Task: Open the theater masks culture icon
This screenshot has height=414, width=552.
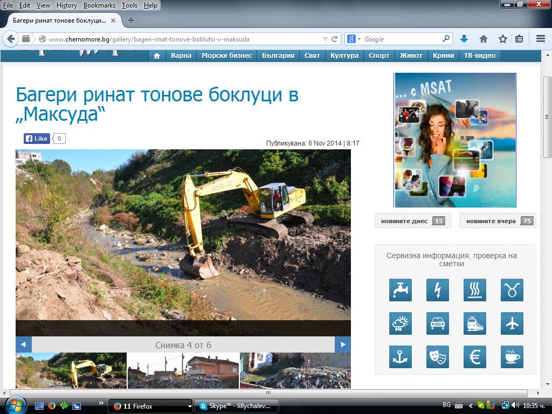Action: (438, 357)
